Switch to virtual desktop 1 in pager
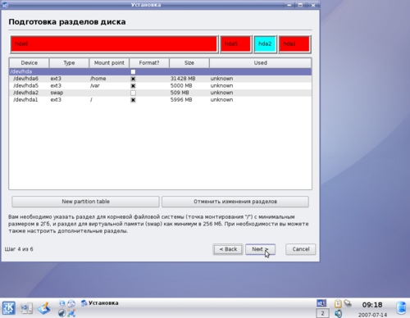This screenshot has width=410, height=318. coord(321,303)
